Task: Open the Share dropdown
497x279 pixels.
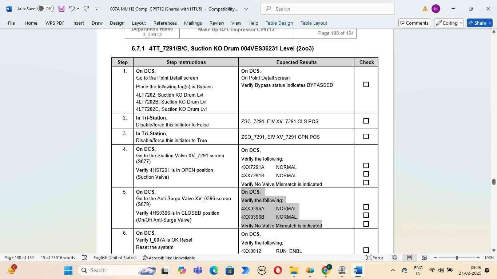Action: 490,23
